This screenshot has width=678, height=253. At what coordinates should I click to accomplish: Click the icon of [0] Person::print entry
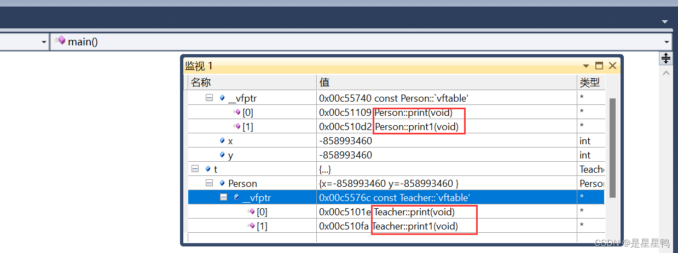(x=236, y=112)
